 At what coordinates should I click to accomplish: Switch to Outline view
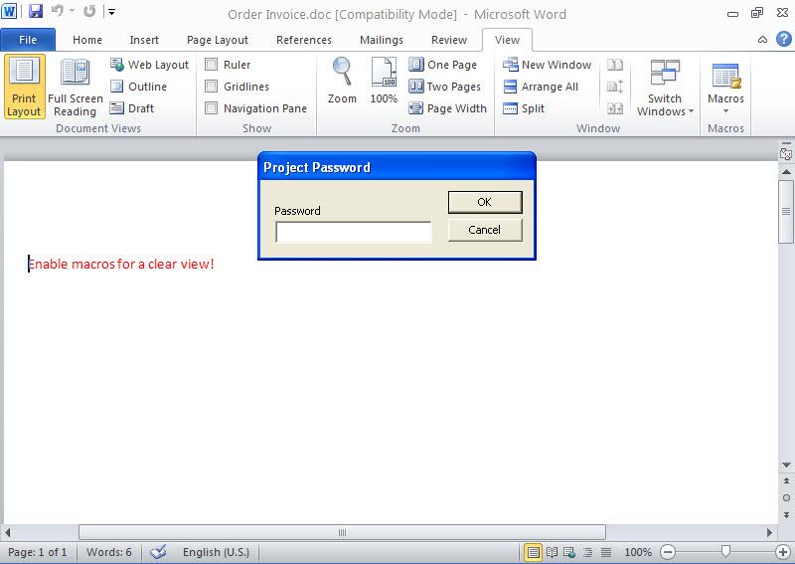tap(139, 87)
